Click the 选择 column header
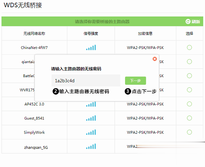205x167 pixels. (189, 34)
